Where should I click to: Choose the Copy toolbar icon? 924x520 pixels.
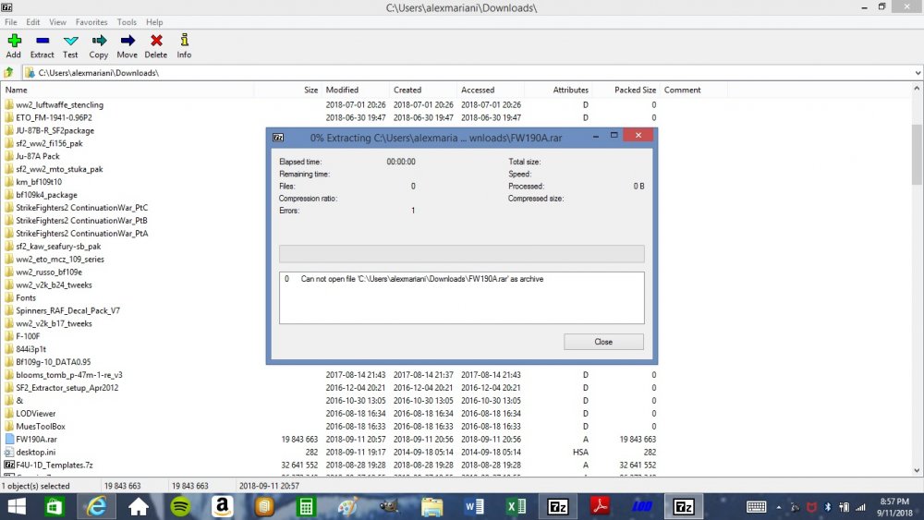99,42
